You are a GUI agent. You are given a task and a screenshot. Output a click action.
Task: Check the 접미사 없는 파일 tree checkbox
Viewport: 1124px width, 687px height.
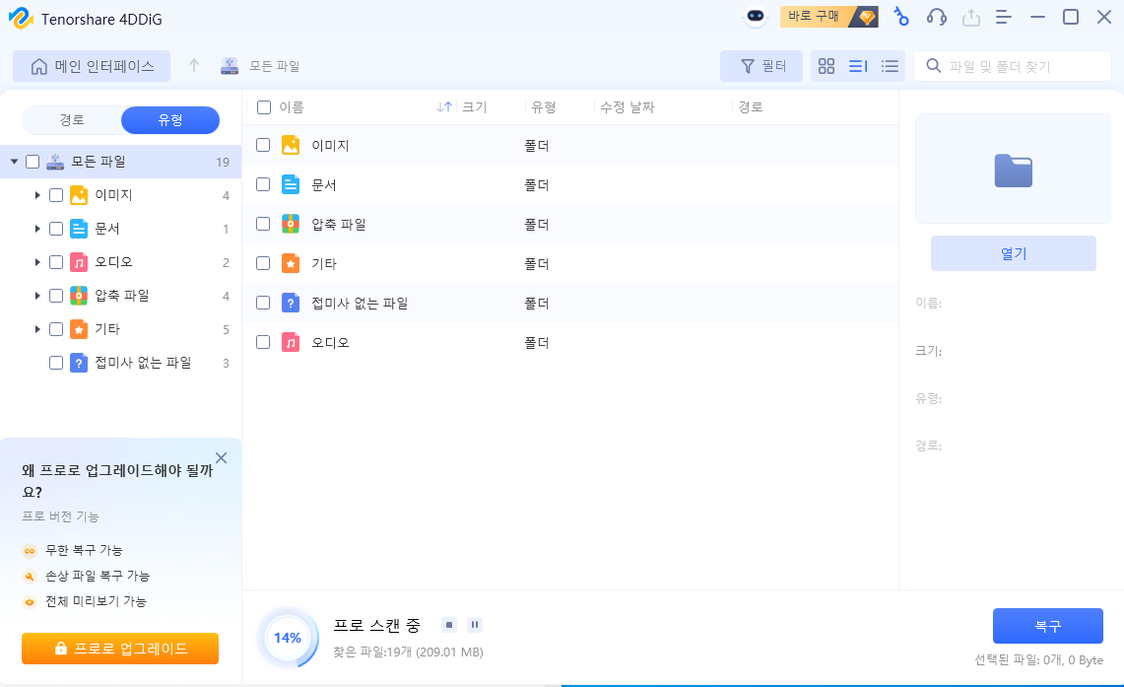[56, 363]
